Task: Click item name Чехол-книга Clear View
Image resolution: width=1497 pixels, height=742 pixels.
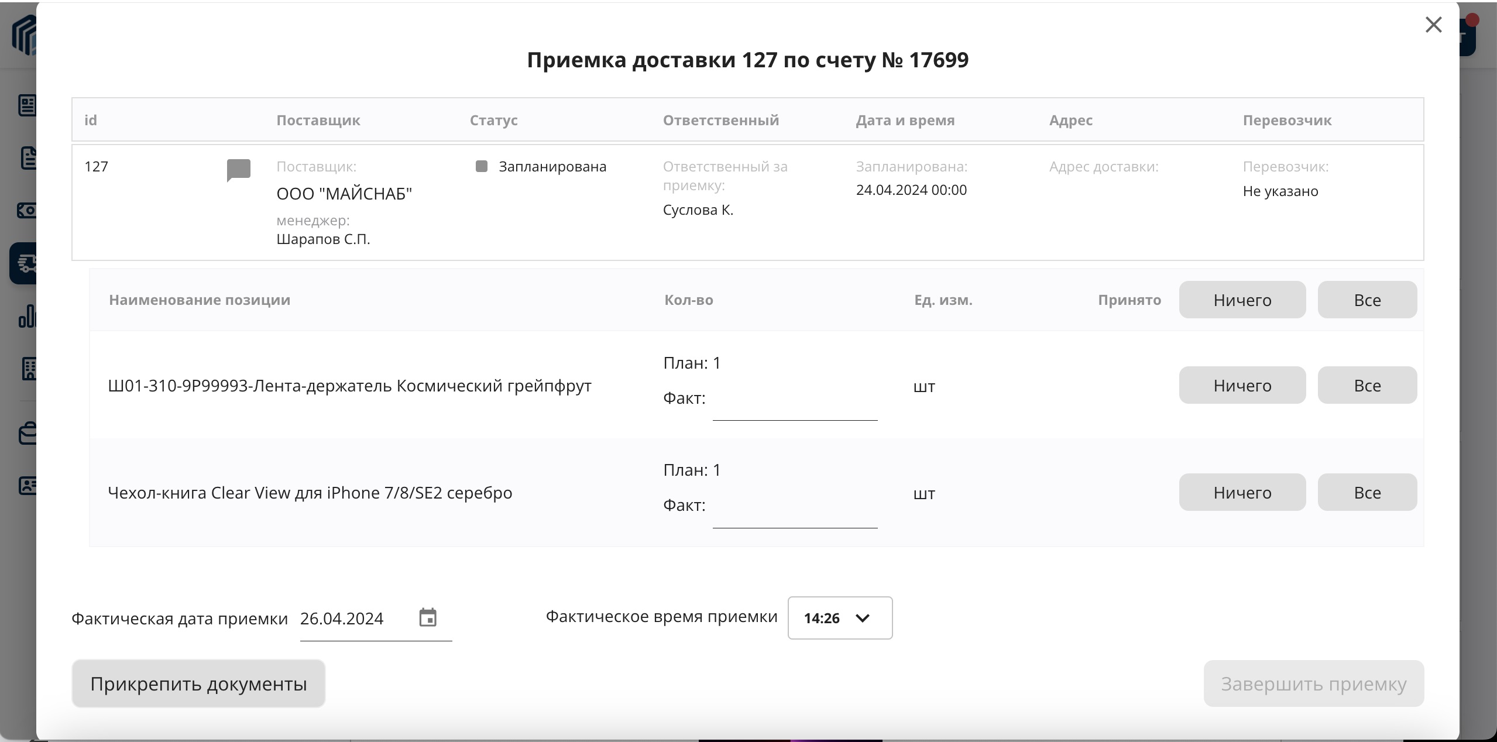Action: (310, 493)
